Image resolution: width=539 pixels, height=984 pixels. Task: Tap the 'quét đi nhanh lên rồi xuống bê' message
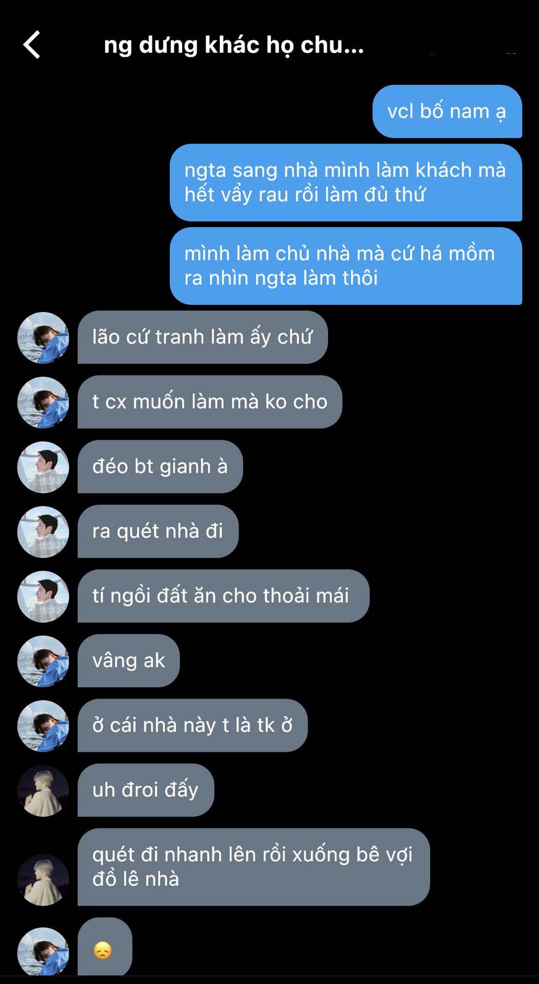pos(253,867)
